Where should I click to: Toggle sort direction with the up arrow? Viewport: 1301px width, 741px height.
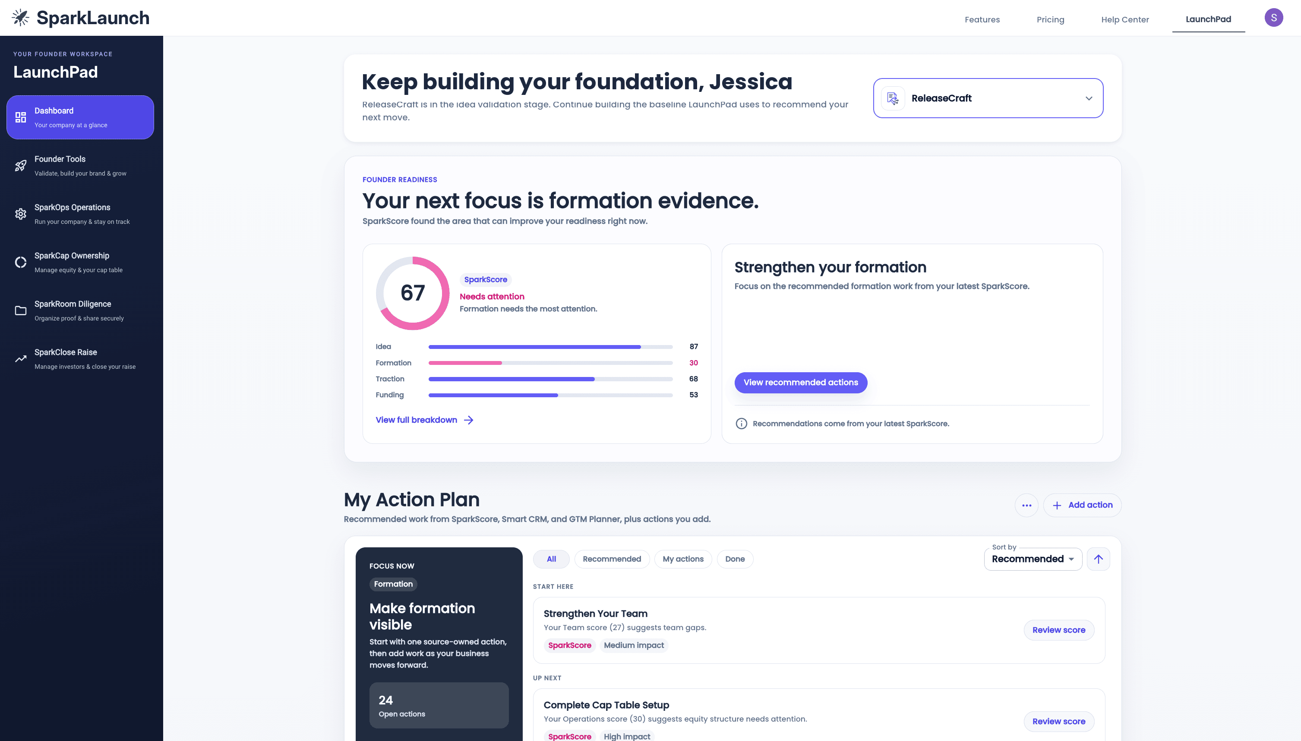pyautogui.click(x=1098, y=559)
